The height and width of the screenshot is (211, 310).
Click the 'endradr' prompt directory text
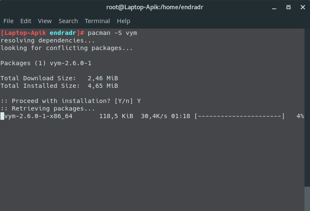tap(63, 33)
